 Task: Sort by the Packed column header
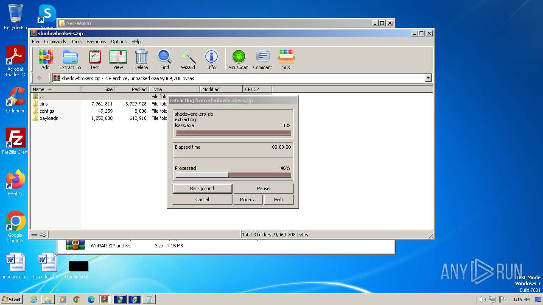(x=132, y=89)
